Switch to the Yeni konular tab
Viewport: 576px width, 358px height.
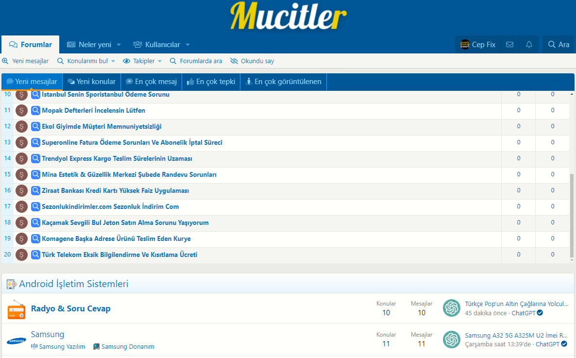pos(91,82)
